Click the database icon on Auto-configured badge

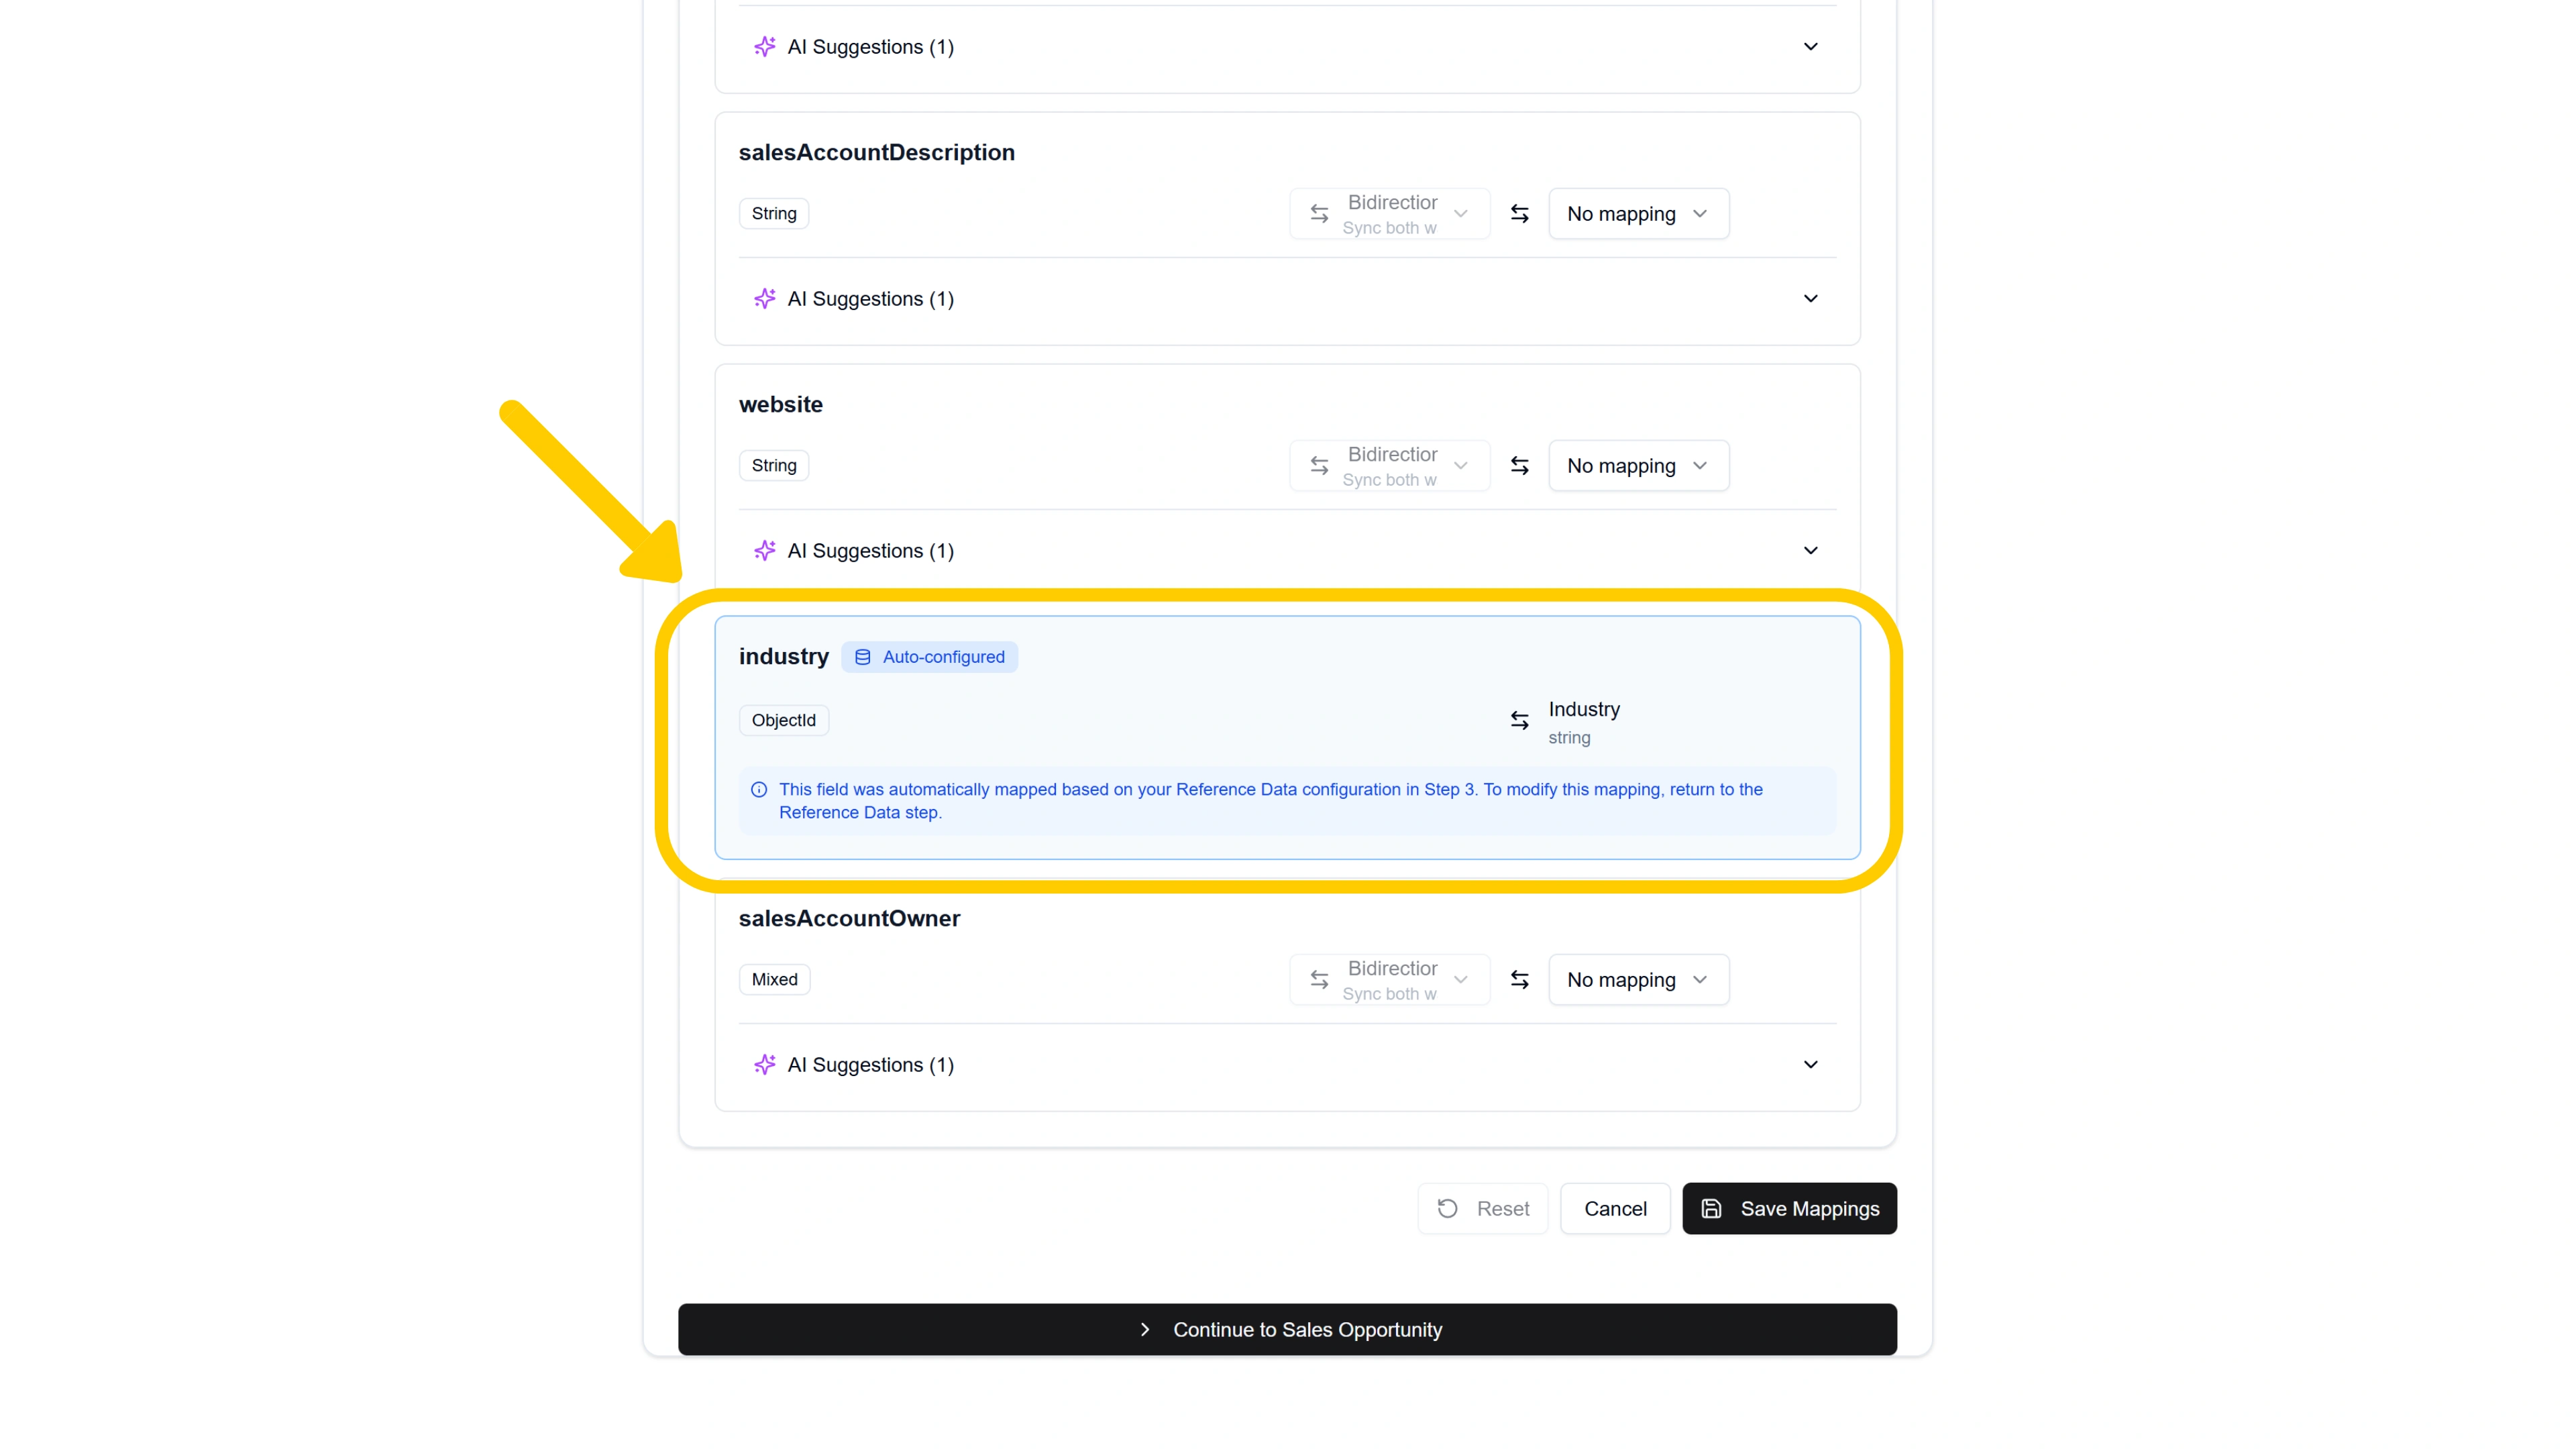[862, 657]
